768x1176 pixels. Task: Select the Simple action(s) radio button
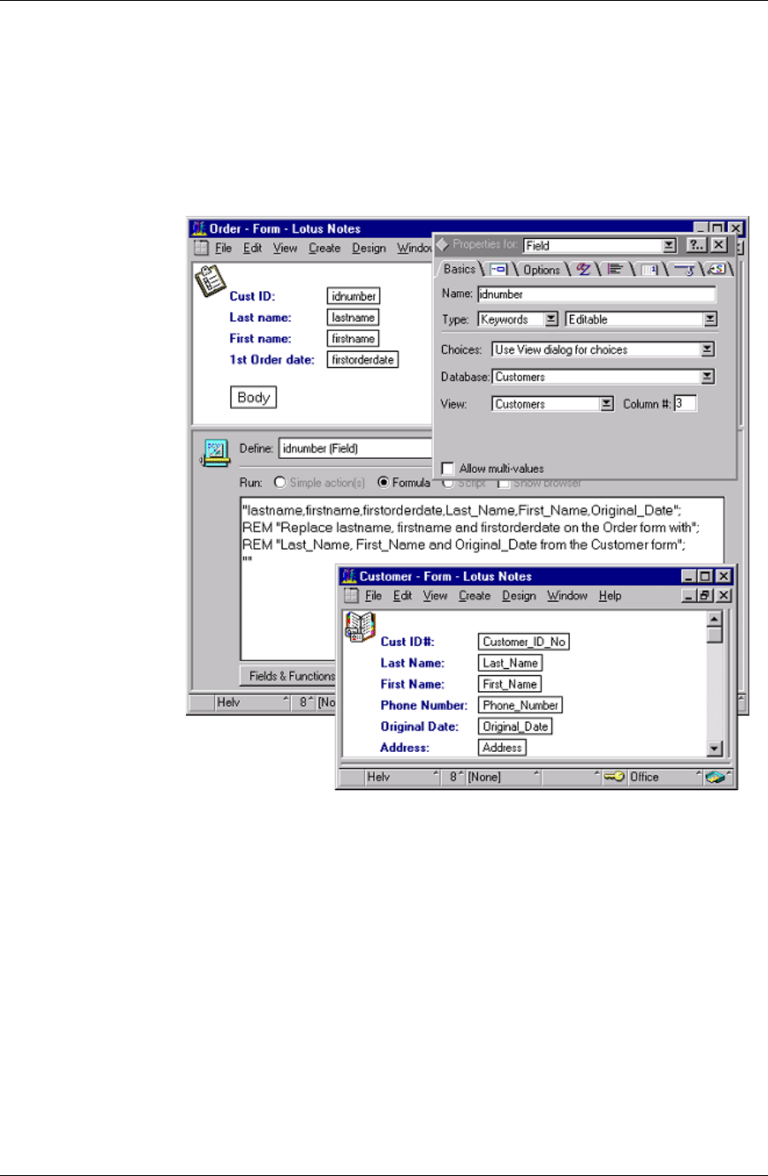pyautogui.click(x=280, y=482)
